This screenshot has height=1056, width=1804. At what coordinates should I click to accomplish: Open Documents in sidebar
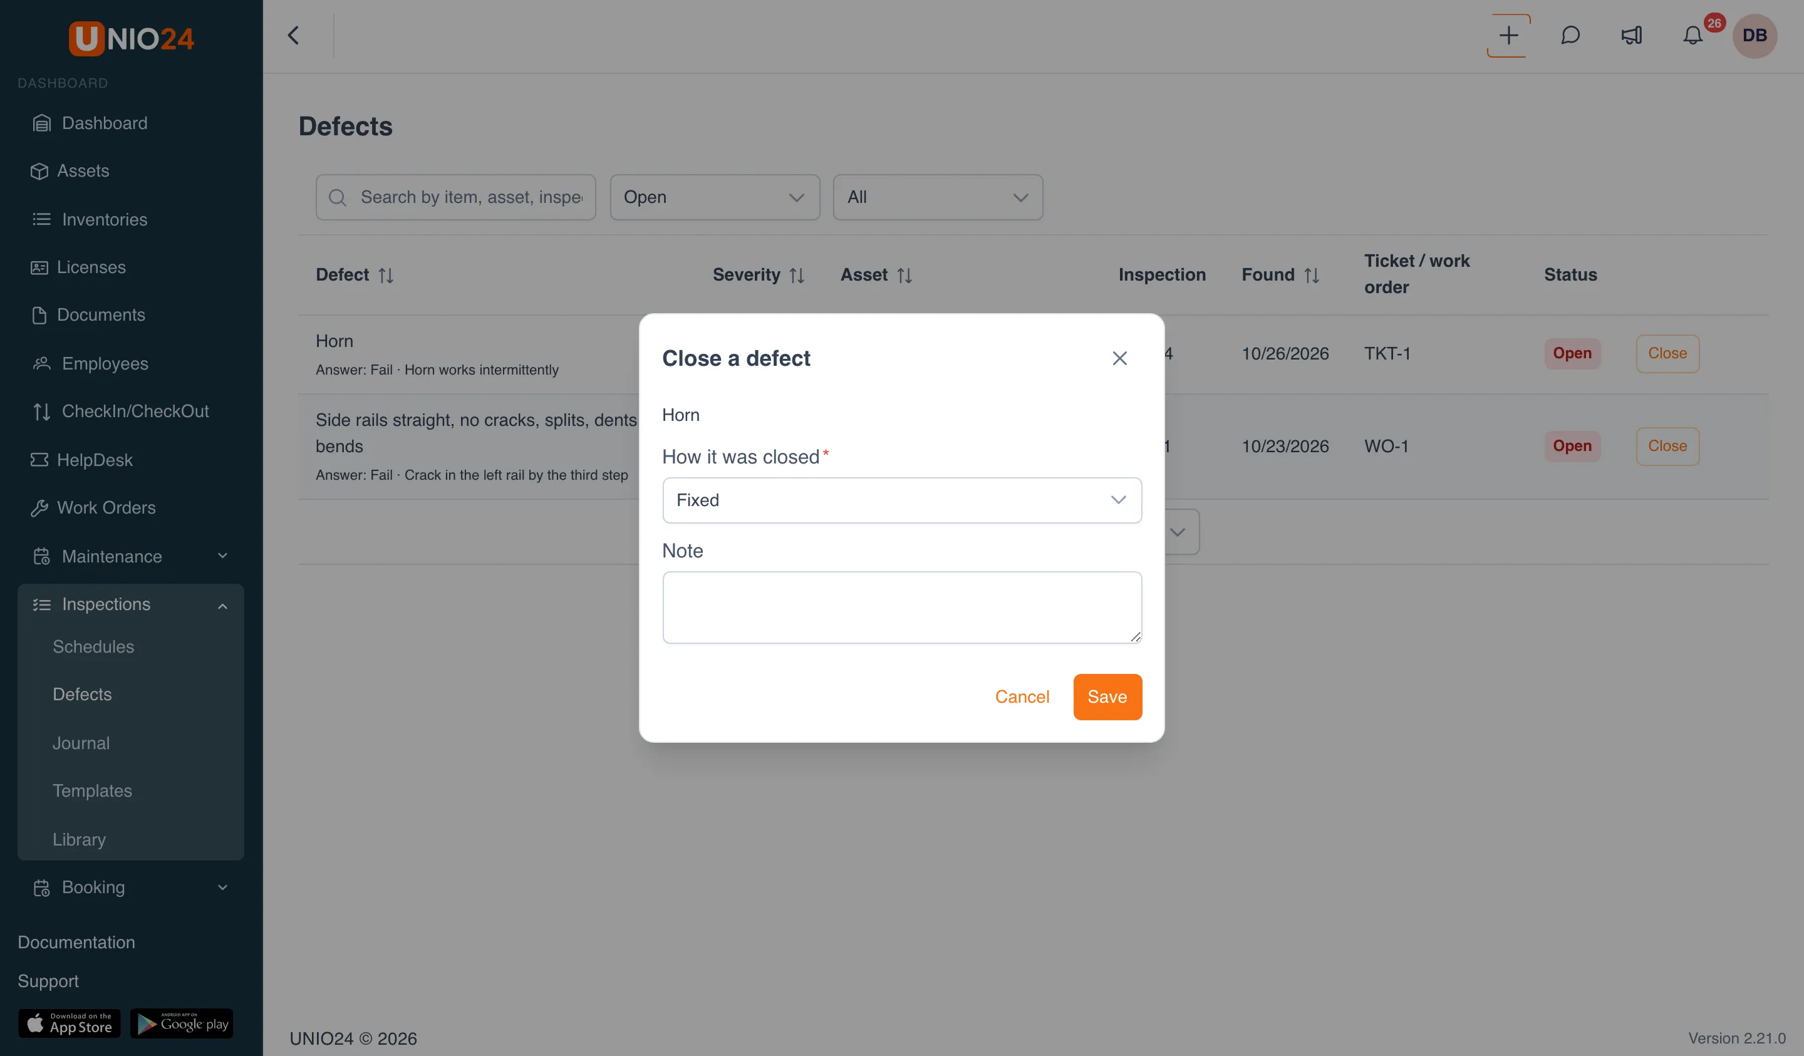point(88,315)
